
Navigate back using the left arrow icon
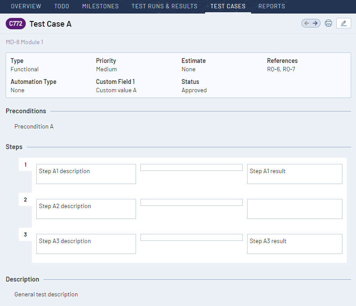[x=307, y=23]
